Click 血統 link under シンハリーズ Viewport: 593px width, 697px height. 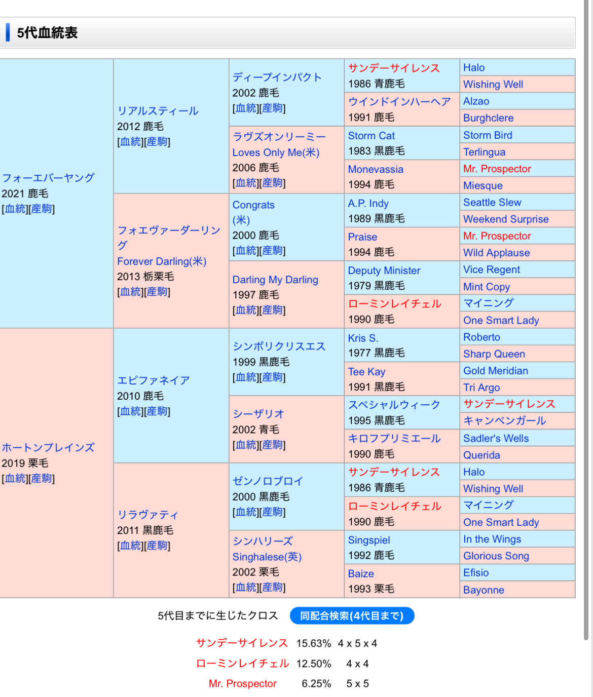tap(247, 587)
